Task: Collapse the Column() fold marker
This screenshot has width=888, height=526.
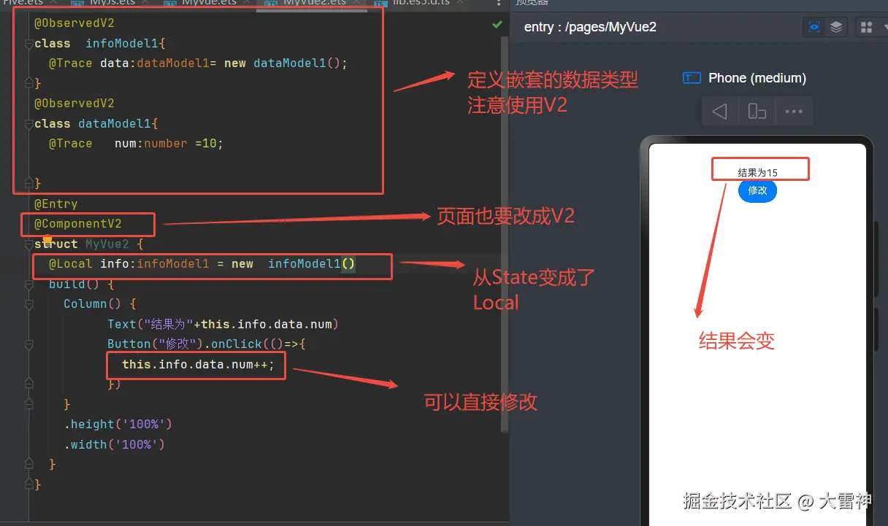Action: click(29, 304)
